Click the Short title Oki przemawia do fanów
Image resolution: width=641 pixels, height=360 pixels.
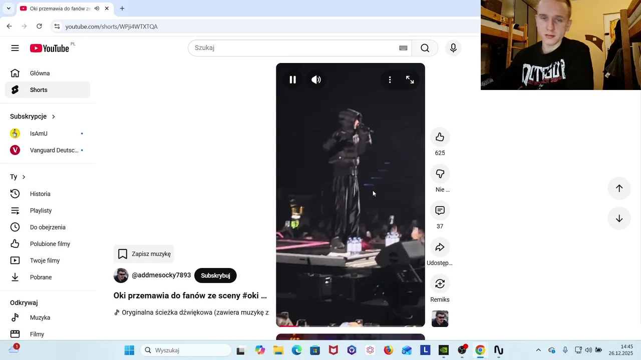pos(190,295)
